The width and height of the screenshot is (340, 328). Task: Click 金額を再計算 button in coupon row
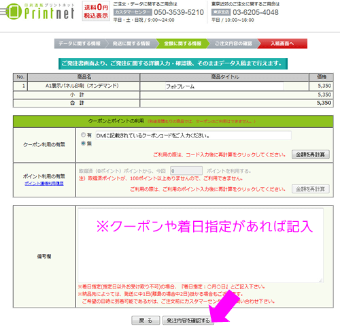[x=311, y=154]
